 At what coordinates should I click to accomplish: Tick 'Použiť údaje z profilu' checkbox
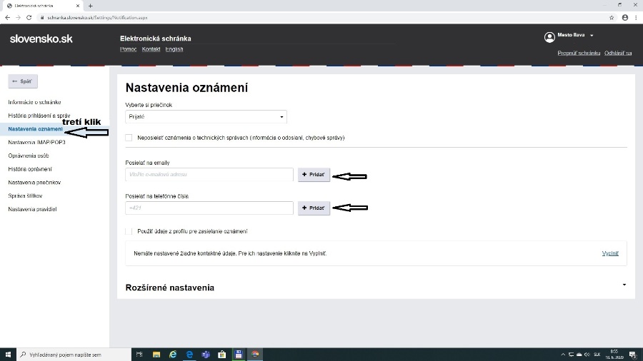tap(129, 231)
